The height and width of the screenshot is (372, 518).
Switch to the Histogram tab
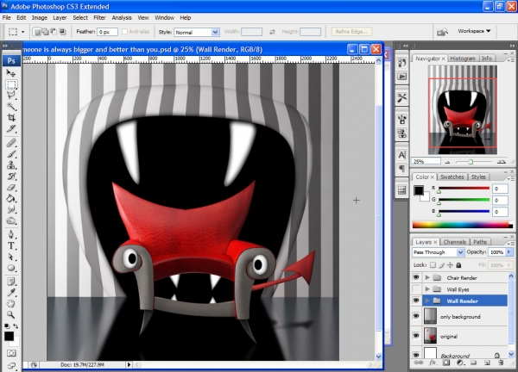click(463, 59)
